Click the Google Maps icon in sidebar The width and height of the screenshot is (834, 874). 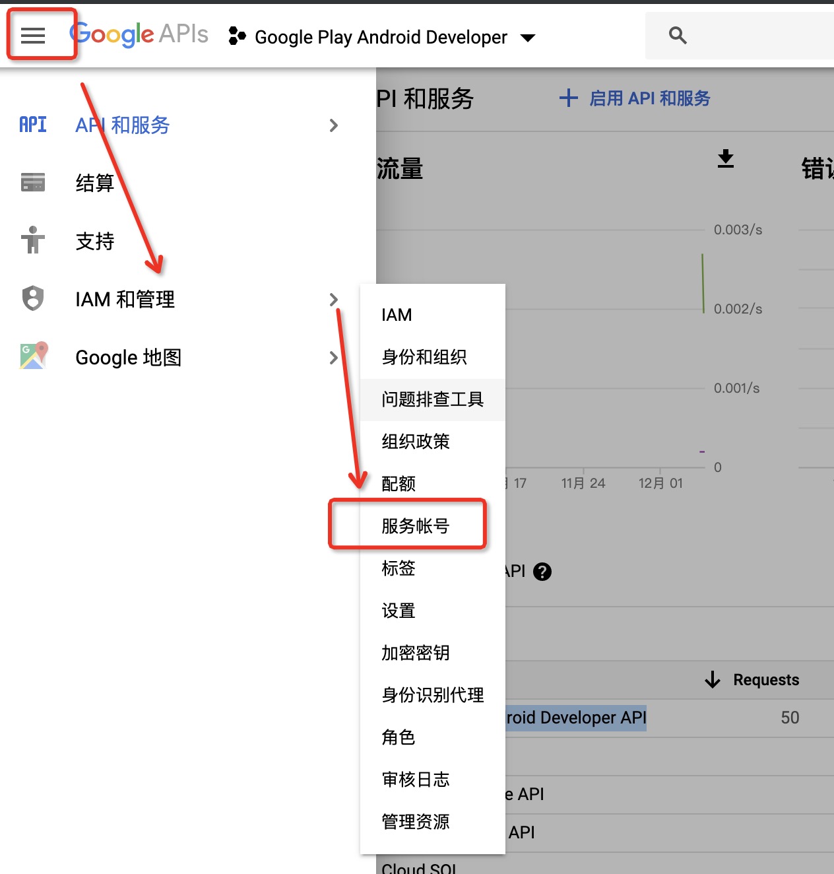pyautogui.click(x=34, y=356)
